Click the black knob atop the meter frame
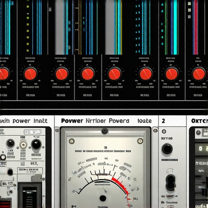 105,131
